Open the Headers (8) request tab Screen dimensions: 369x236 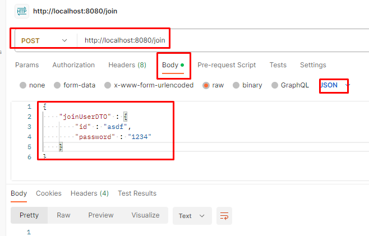(127, 65)
